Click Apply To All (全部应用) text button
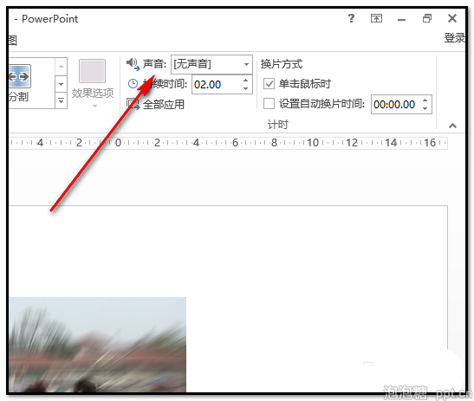 [x=163, y=105]
